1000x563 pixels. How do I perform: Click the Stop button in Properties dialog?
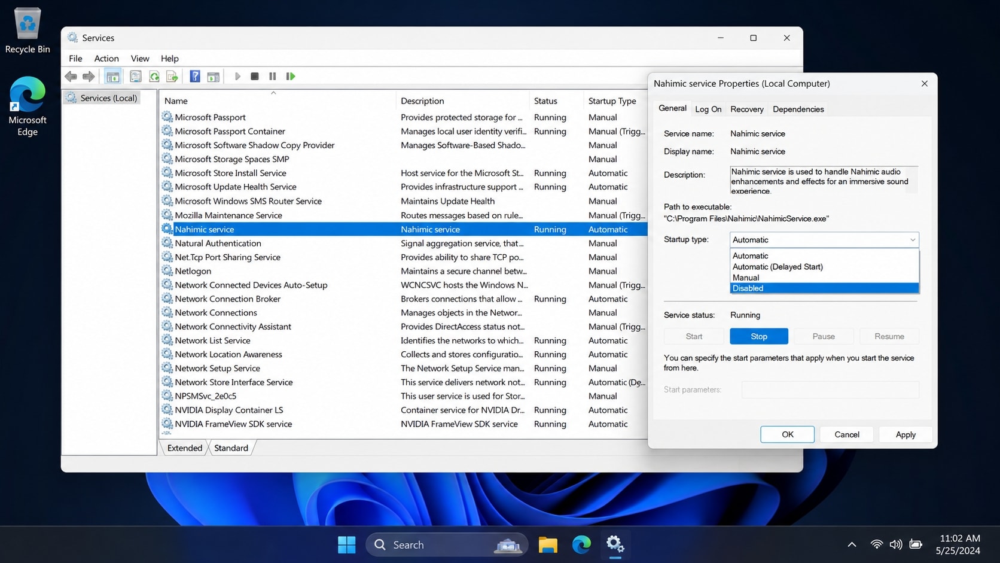coord(759,336)
